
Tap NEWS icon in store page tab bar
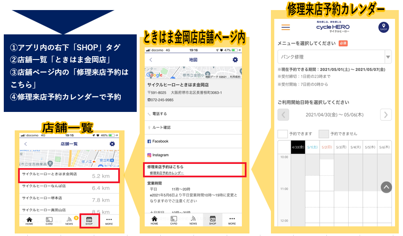click(193, 220)
